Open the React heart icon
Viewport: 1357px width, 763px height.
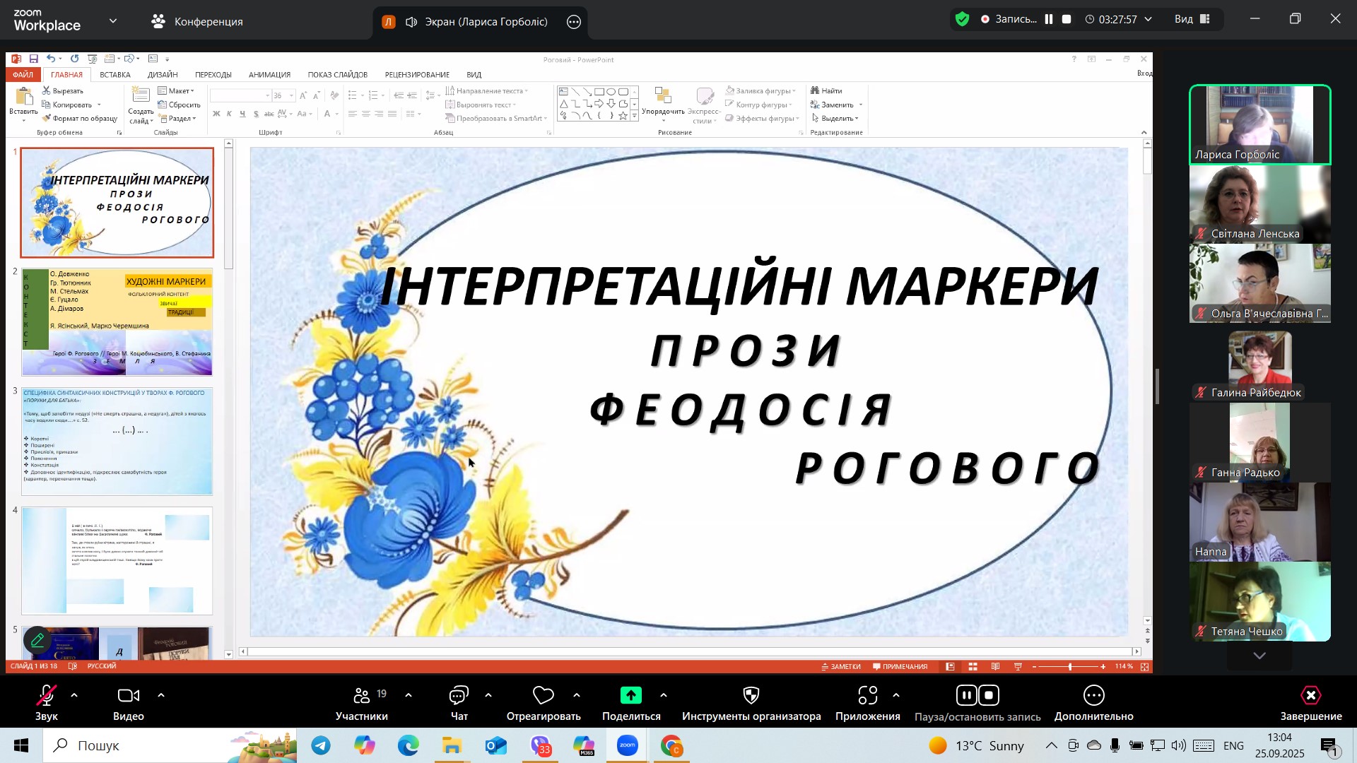point(543,697)
